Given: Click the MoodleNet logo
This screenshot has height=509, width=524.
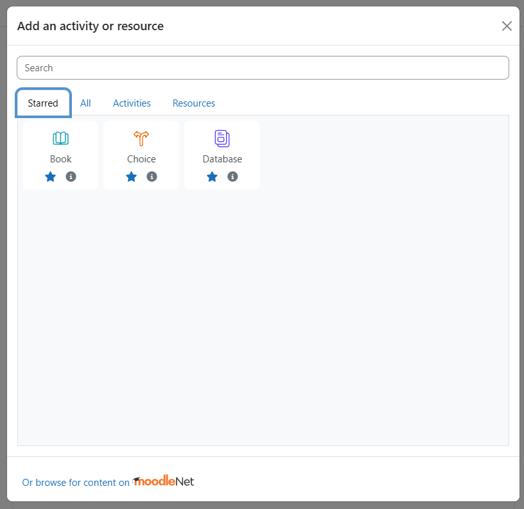Looking at the screenshot, I should (x=163, y=481).
